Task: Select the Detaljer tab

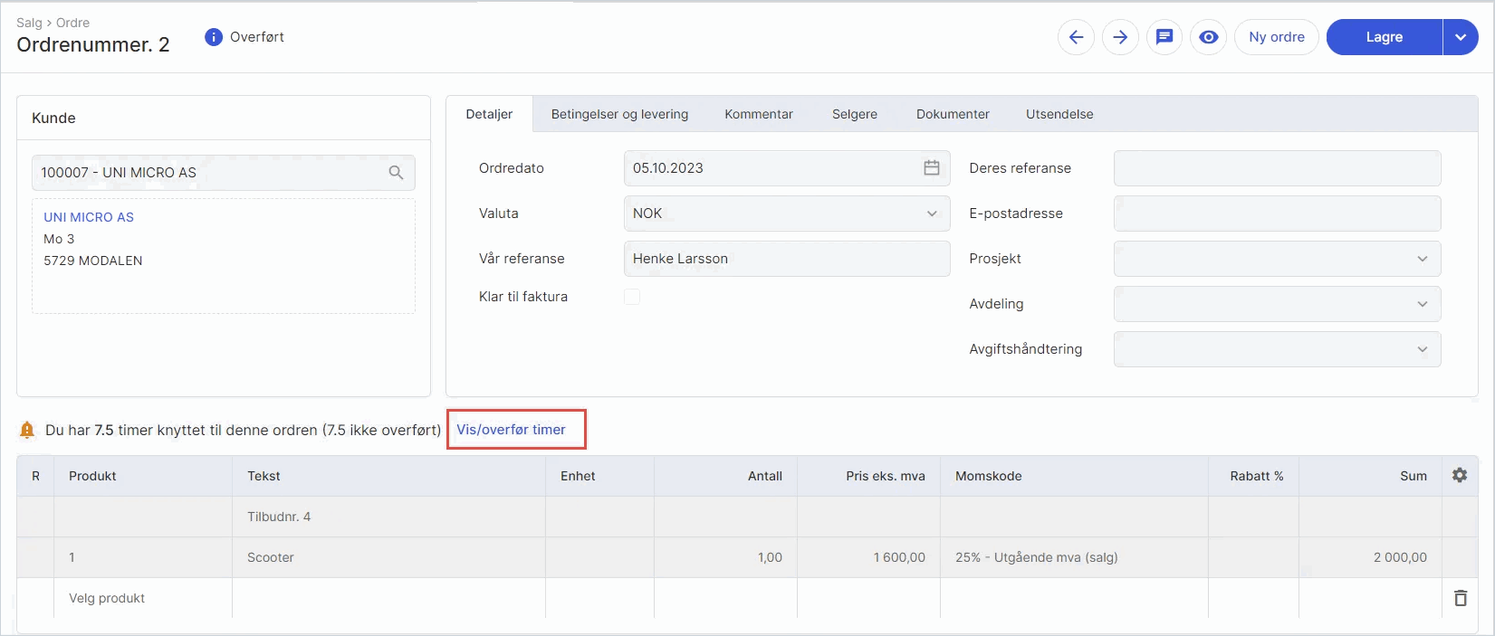Action: coord(489,114)
